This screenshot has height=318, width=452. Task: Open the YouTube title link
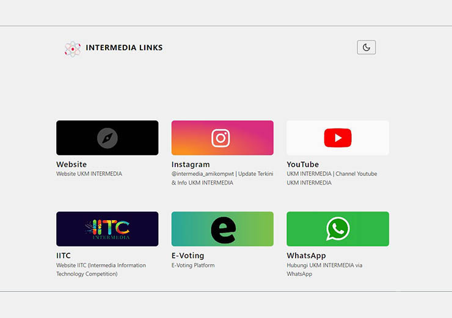pyautogui.click(x=303, y=165)
